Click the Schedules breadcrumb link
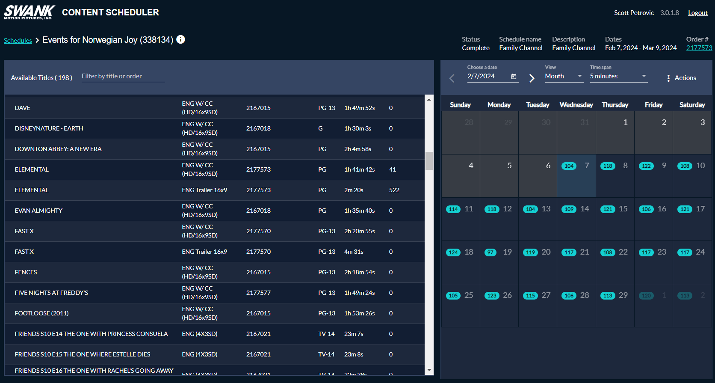Viewport: 715px width, 383px height. (x=18, y=41)
